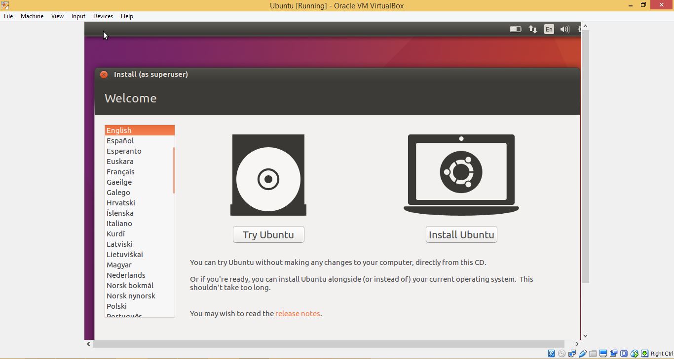Open the session gear menu in top panel

click(579, 29)
